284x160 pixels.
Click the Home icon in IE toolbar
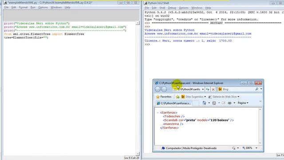pyautogui.click(x=204, y=103)
